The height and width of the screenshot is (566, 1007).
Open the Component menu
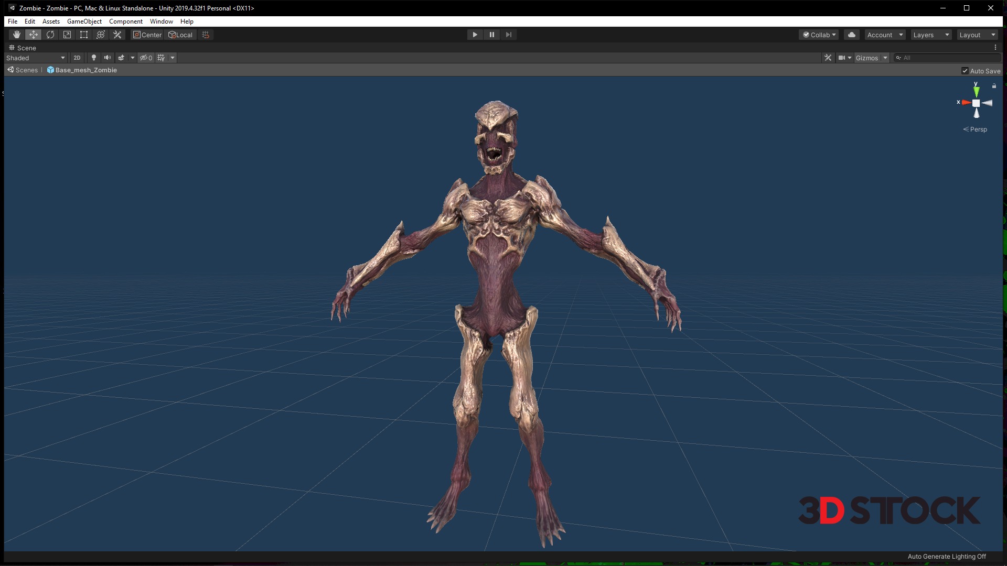click(x=125, y=21)
